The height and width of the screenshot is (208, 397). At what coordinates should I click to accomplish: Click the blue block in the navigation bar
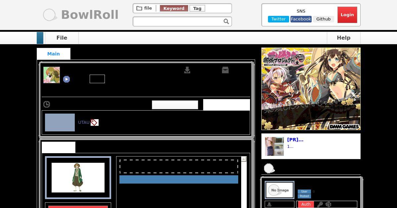40,38
